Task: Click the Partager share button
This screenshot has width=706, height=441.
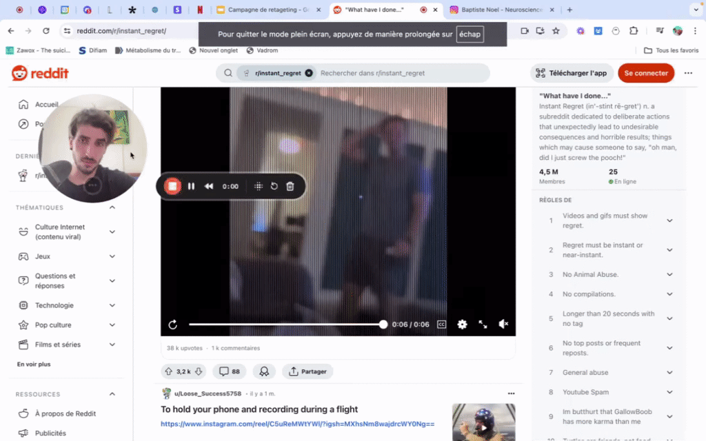Action: click(307, 371)
